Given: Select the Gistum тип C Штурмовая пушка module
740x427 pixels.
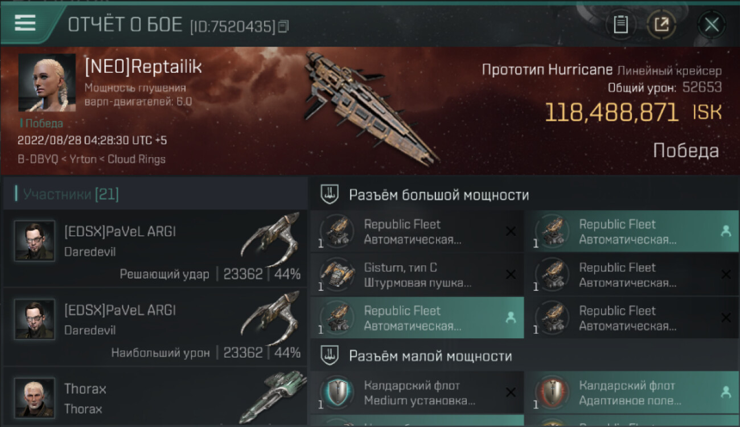Looking at the screenshot, I should click(x=417, y=275).
